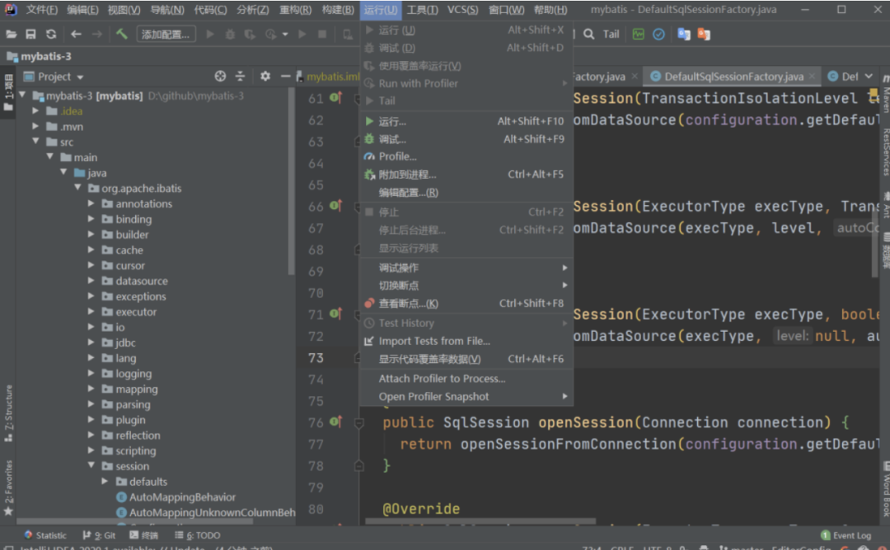Choose 编辑配置...(R) menu entry
Viewport: 890px width, 550px height.
click(466, 193)
